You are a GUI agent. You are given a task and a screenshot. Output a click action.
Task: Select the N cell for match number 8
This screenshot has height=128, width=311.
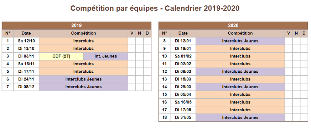(x=296, y=41)
